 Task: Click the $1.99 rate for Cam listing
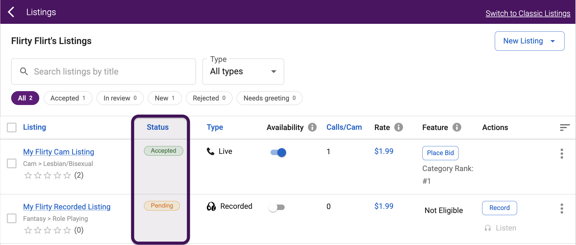pos(384,151)
